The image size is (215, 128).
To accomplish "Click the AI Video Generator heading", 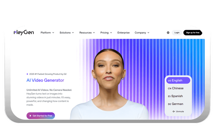I will pos(45,80).
